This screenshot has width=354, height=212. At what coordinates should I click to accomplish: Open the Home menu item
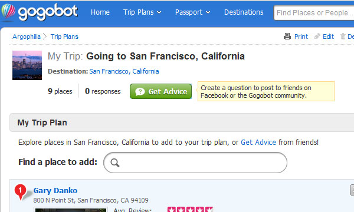tap(100, 12)
